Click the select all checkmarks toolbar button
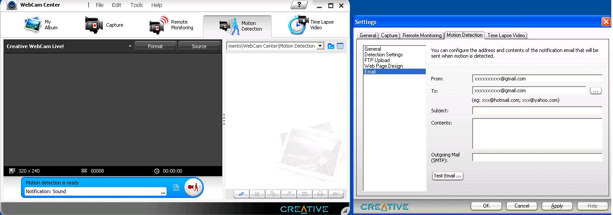 pyautogui.click(x=242, y=194)
